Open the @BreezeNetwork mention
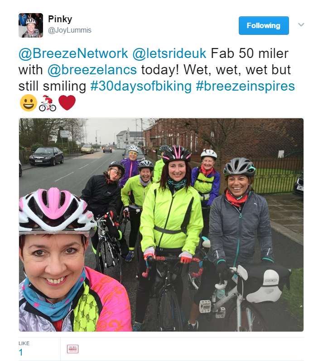323x361 pixels. tap(73, 53)
